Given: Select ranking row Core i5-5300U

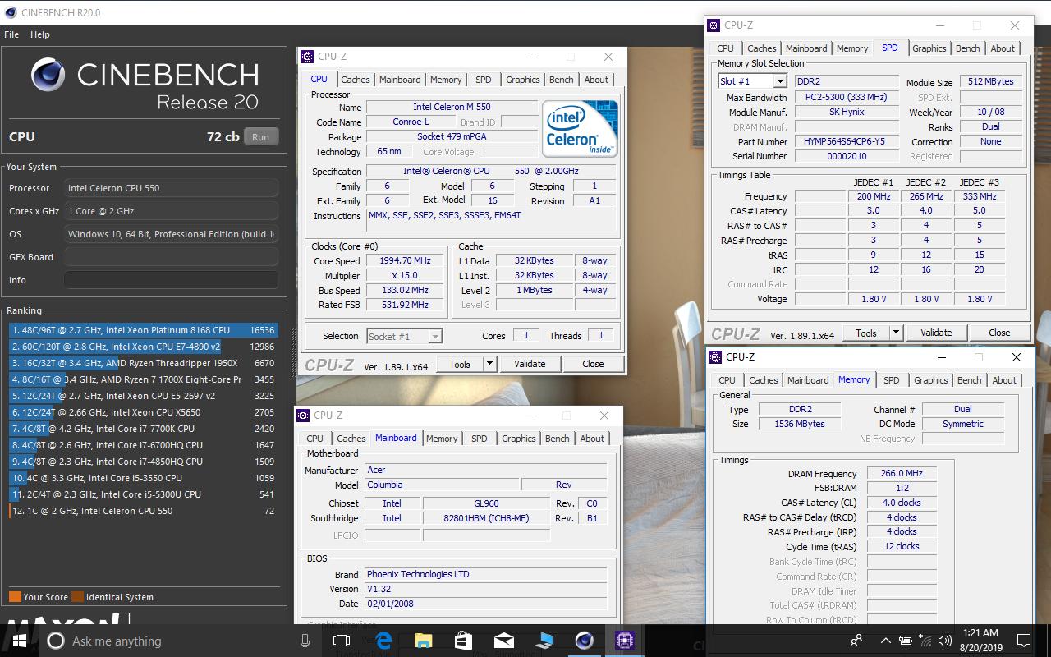Looking at the screenshot, I should pos(144,494).
